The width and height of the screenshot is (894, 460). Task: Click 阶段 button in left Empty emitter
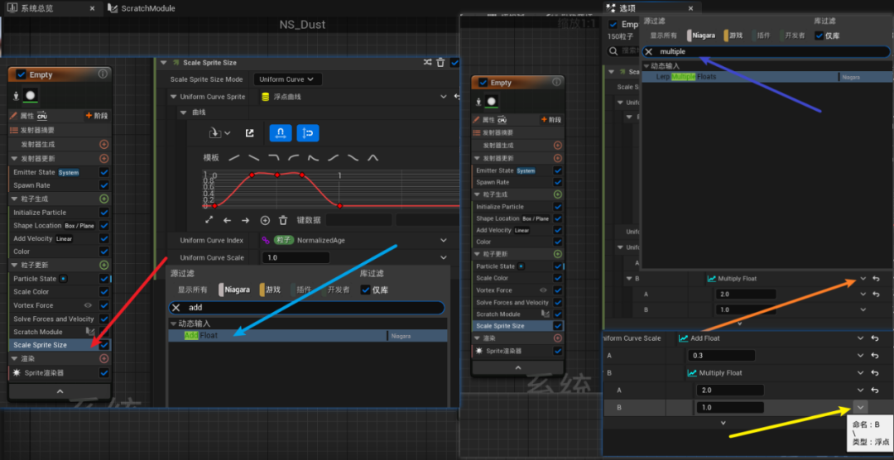click(x=96, y=116)
